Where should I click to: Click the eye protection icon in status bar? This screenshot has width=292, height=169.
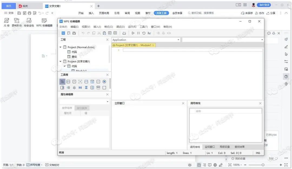[x=190, y=165]
